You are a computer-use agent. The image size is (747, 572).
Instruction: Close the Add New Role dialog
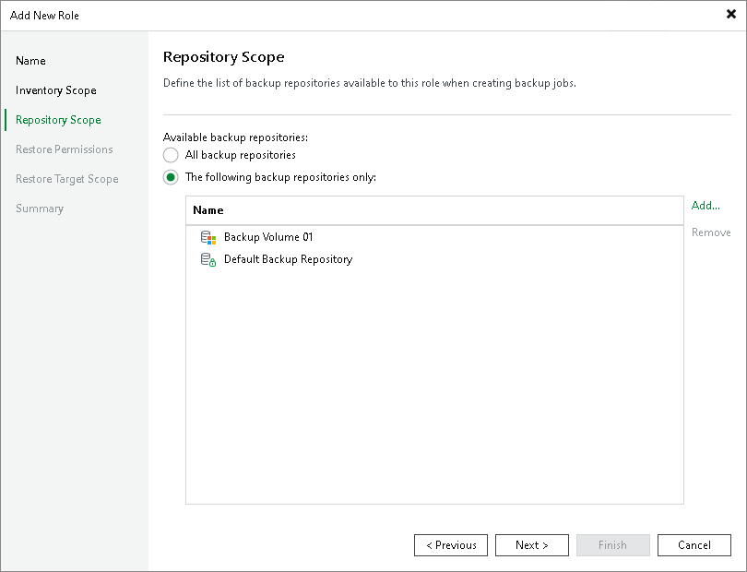click(730, 15)
